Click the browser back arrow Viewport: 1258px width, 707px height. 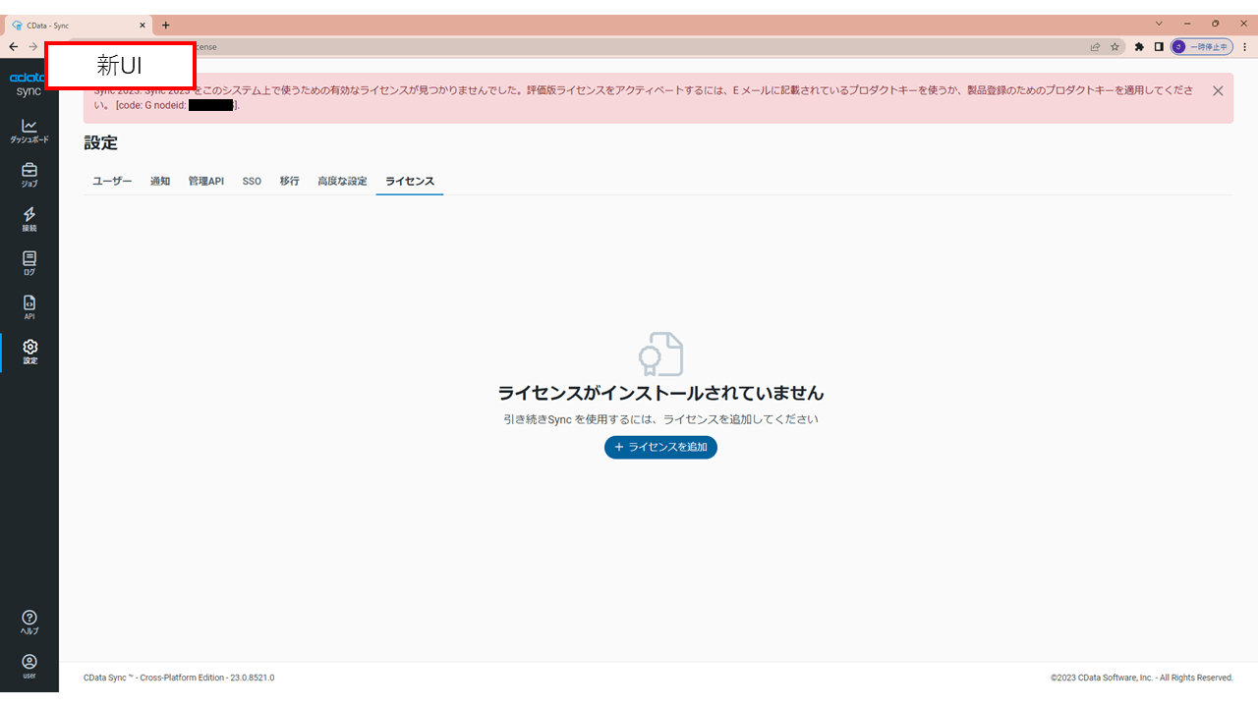[13, 46]
